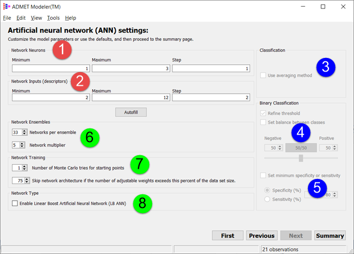Click the '21 observations' status bar text
The width and height of the screenshot is (354, 254).
pos(280,249)
